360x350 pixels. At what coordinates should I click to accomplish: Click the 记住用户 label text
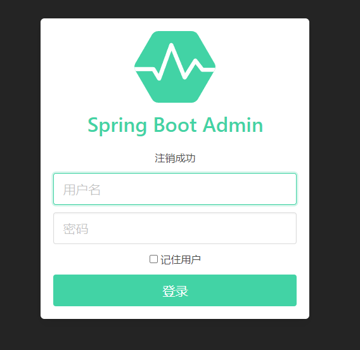pyautogui.click(x=181, y=259)
